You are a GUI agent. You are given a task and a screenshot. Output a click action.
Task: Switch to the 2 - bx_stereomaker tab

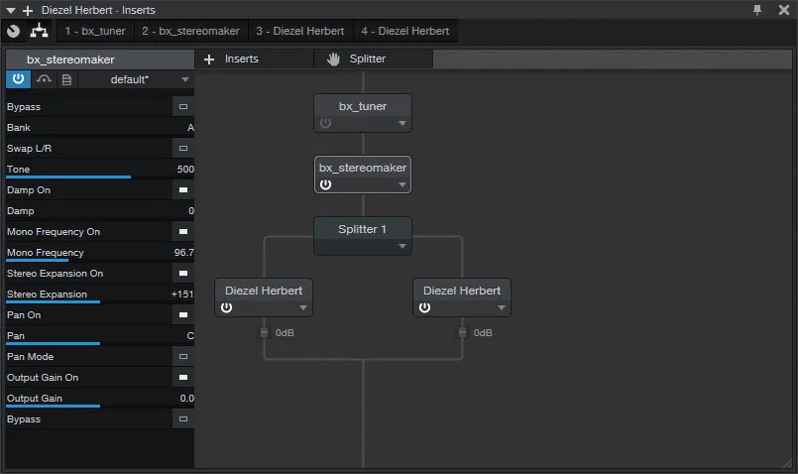click(191, 31)
